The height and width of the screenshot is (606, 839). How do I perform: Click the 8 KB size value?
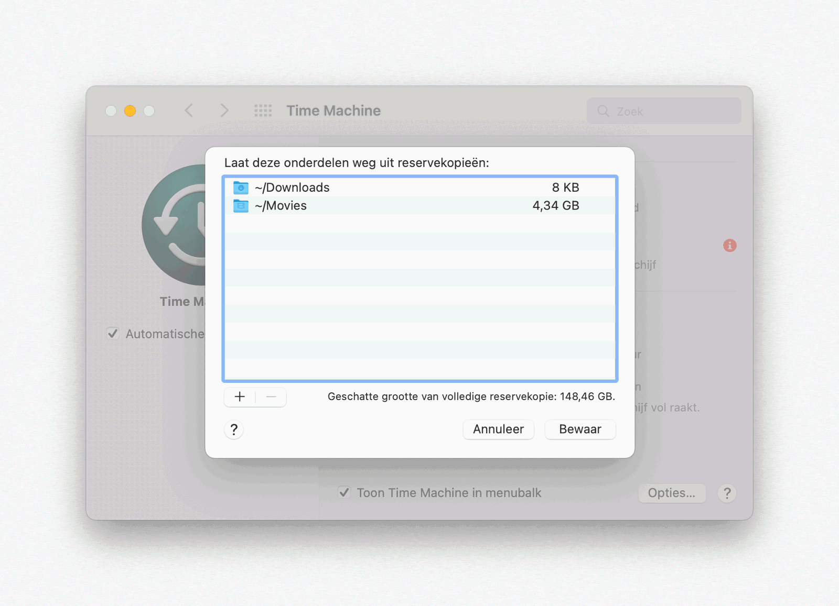coord(565,188)
